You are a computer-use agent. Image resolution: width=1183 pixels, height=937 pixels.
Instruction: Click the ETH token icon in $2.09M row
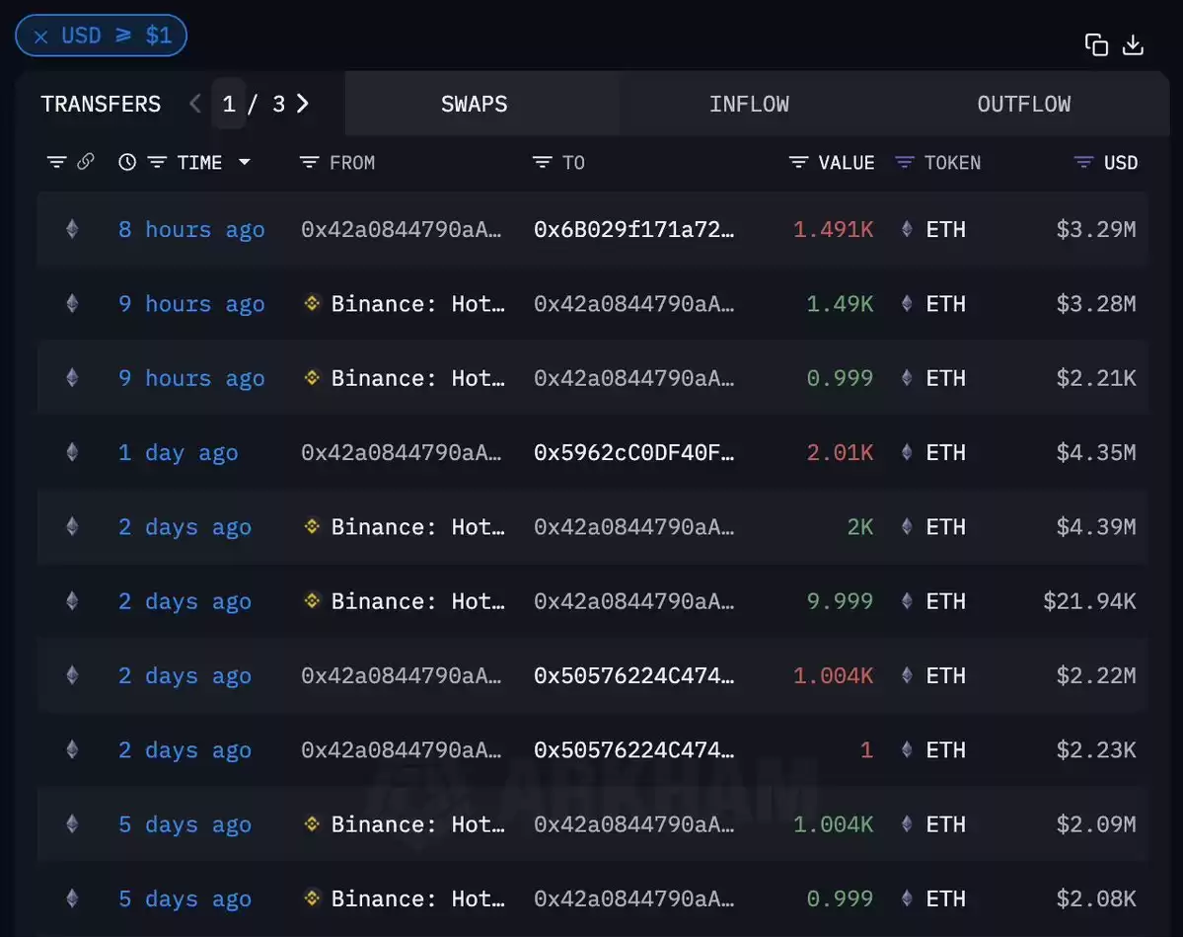click(x=907, y=823)
